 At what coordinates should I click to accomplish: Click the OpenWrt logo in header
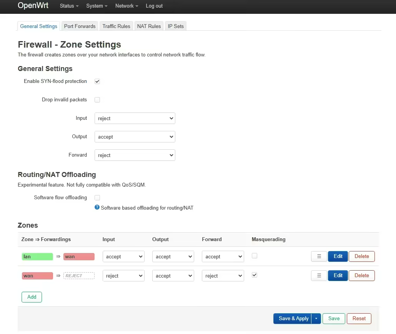(33, 6)
